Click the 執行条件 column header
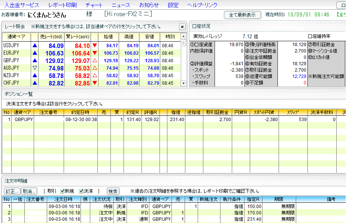This screenshot has width=346, height=223. pos(232,199)
